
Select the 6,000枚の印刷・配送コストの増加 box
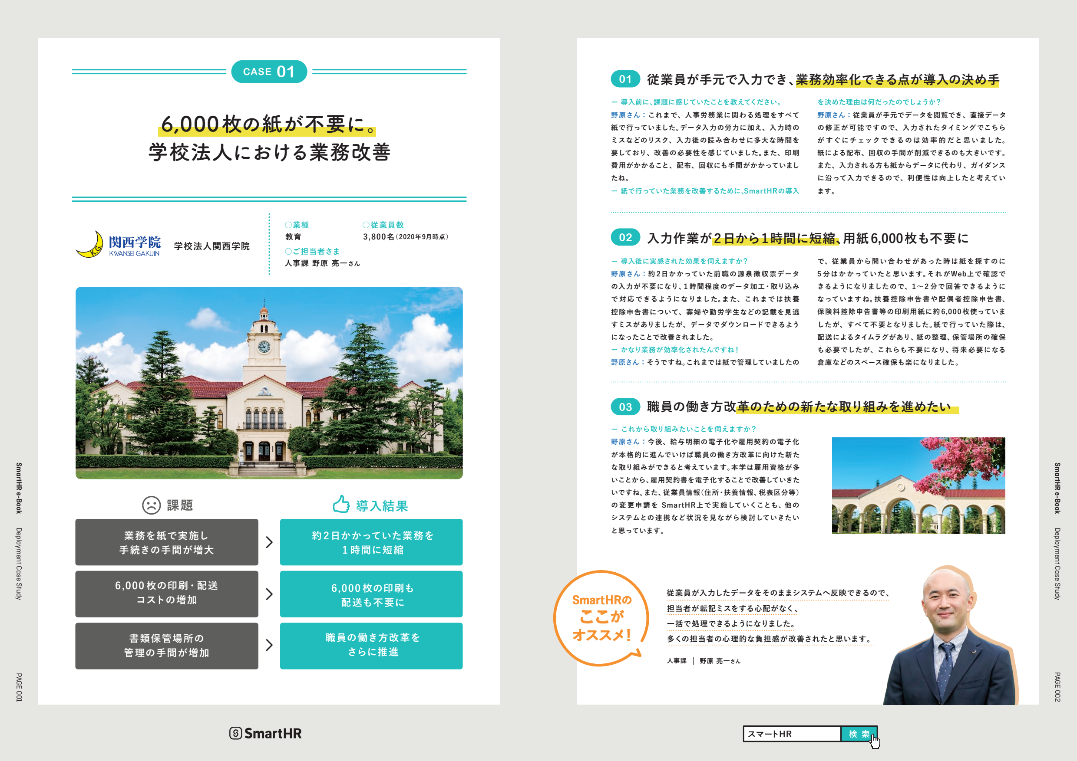(166, 594)
